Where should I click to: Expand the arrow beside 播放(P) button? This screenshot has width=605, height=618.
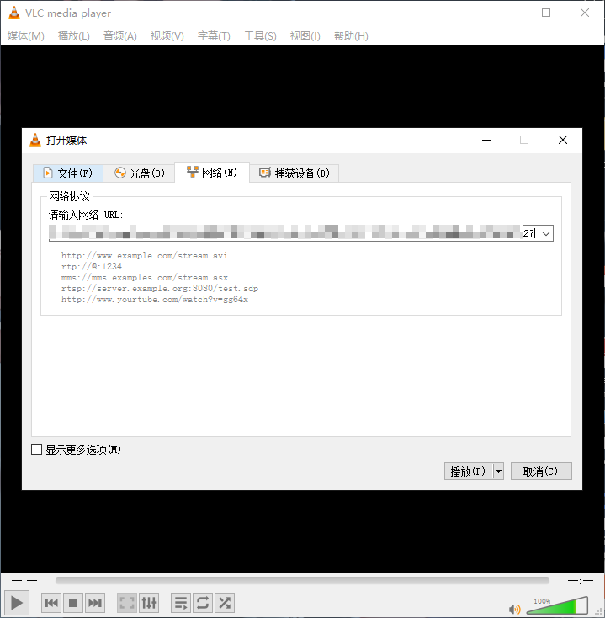click(498, 471)
